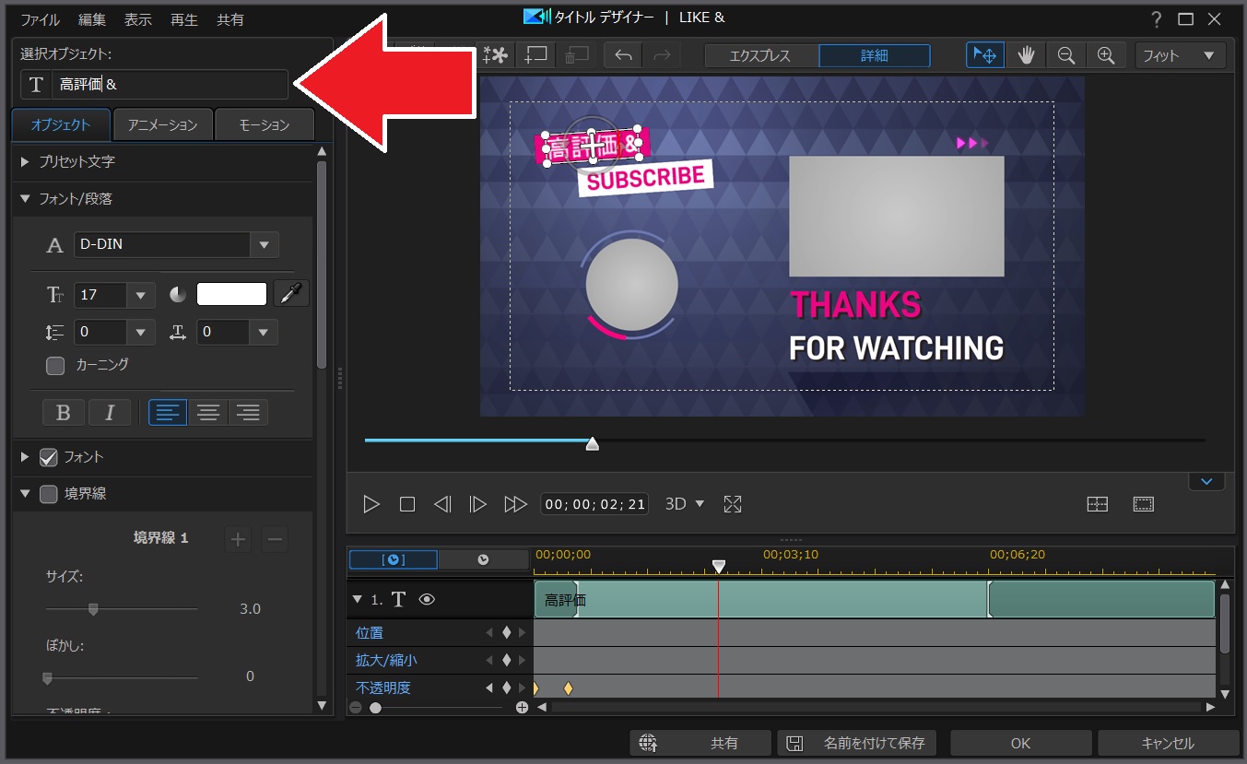Open the ファイル menu
Screen dimensions: 1247x764
(x=40, y=19)
